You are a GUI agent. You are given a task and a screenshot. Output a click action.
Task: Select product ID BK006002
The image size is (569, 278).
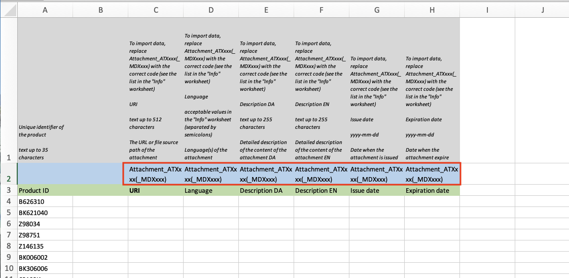click(45, 258)
